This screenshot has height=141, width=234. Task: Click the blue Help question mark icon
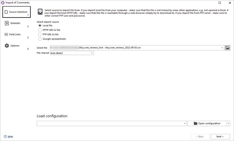point(5,137)
